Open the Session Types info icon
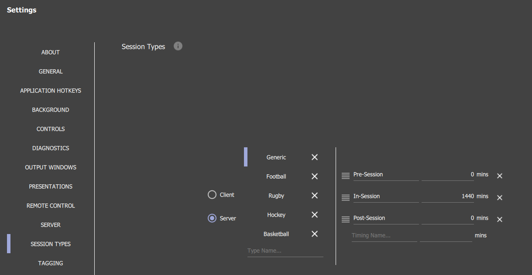 [178, 46]
